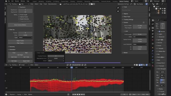Click the Apply Scale button
The height and width of the screenshot is (96, 171).
(26, 61)
